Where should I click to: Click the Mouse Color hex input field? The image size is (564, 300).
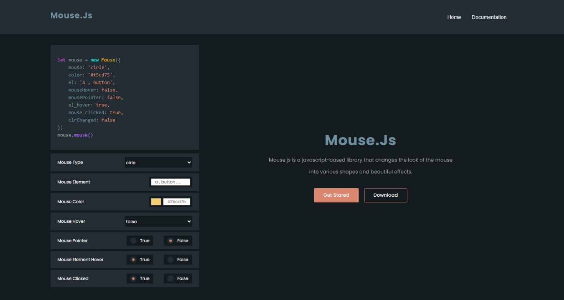(176, 201)
